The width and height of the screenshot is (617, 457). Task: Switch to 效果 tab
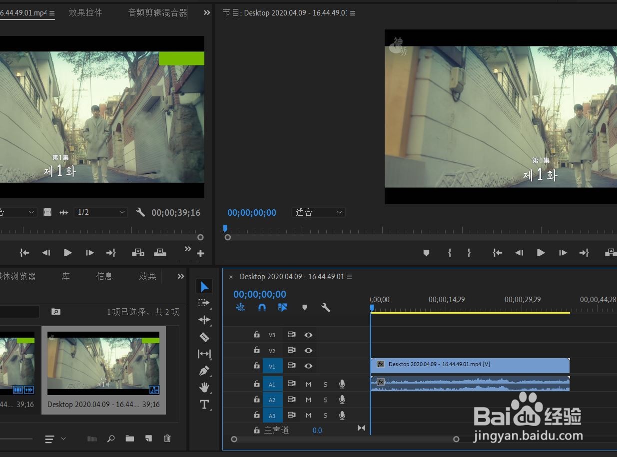(x=147, y=276)
